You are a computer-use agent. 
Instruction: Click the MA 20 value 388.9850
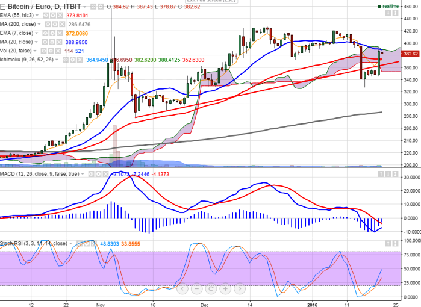76,42
